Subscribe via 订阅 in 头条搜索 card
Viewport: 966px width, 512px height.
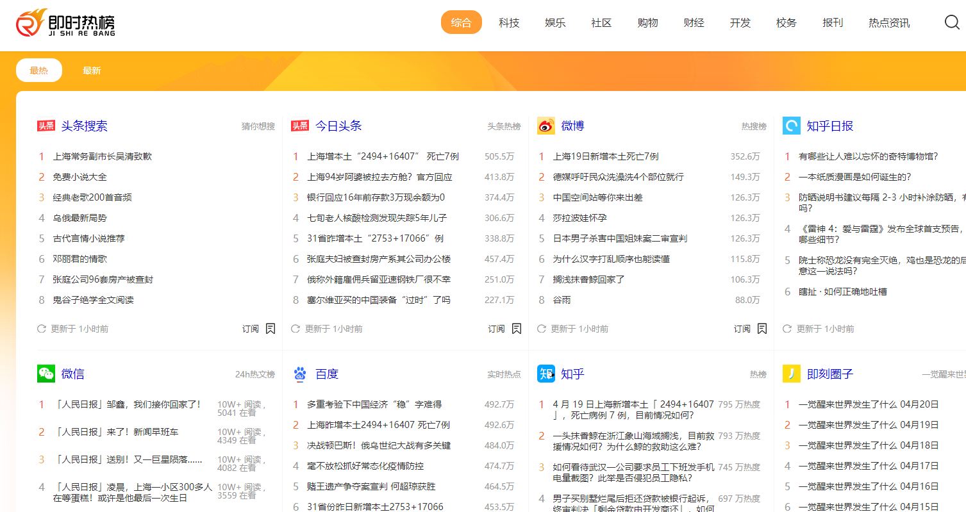251,329
